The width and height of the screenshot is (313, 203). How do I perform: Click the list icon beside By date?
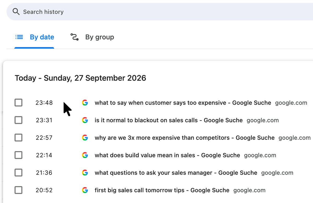point(19,37)
